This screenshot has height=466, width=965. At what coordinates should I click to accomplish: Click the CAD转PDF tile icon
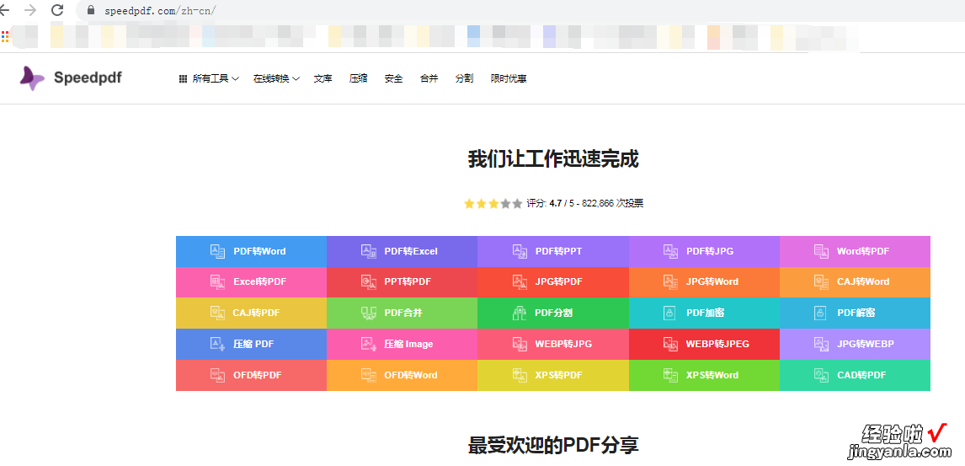click(822, 375)
